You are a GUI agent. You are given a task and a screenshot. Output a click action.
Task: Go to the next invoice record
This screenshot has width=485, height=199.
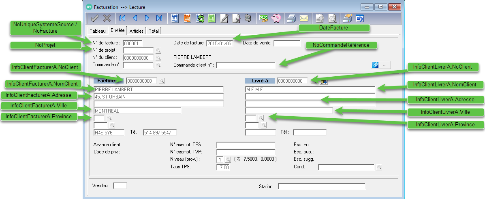tap(147, 18)
